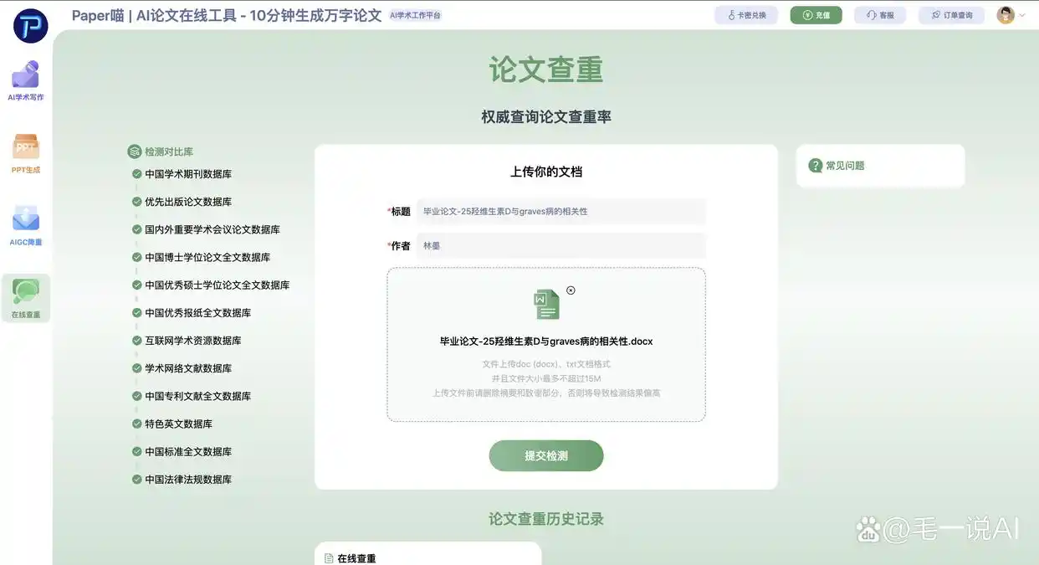
Task: Remove uploaded docx with the X icon
Action: coord(571,290)
